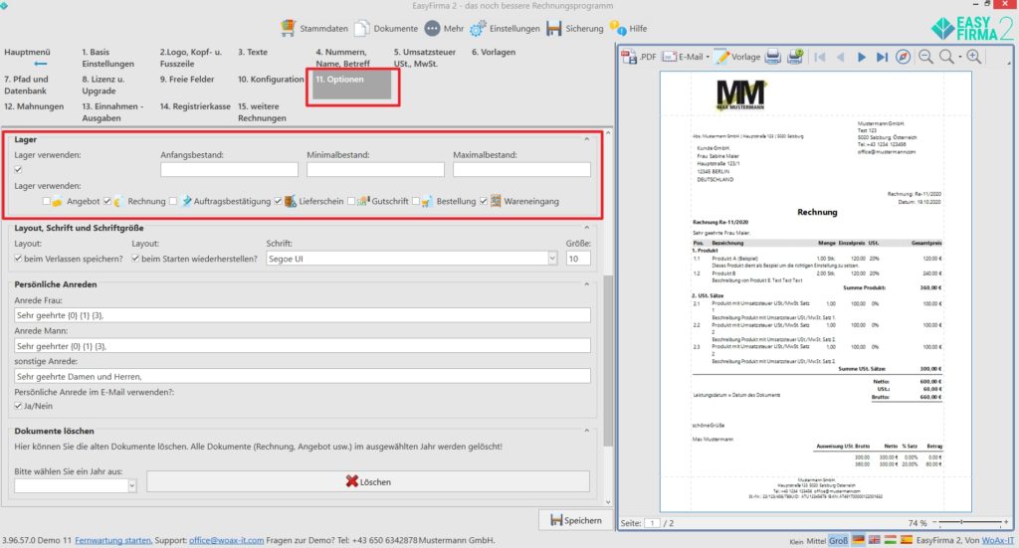Viewport: 1019px width, 548px height.
Task: Click the Anrede Frau text field
Action: [303, 315]
